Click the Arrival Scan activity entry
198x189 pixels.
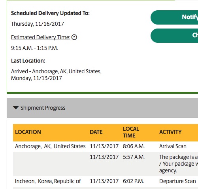coord(173,147)
